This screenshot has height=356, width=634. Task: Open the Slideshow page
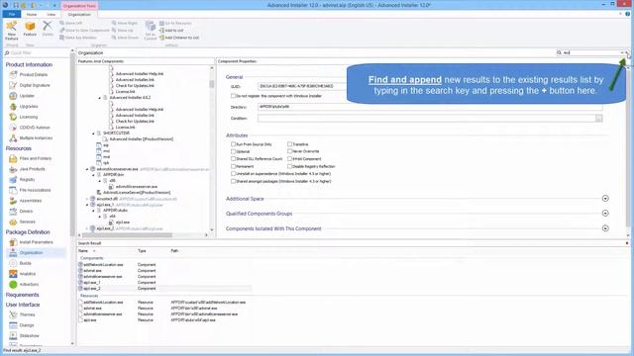coord(24,335)
